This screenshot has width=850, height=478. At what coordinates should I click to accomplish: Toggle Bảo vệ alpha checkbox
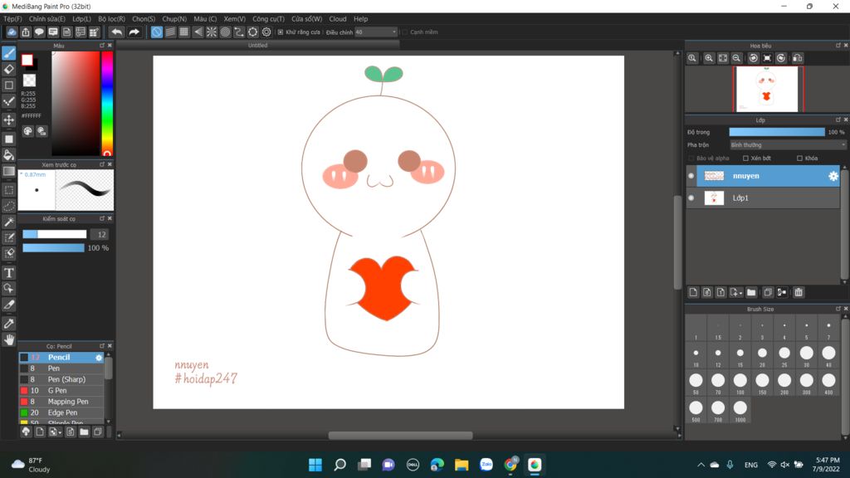click(691, 159)
